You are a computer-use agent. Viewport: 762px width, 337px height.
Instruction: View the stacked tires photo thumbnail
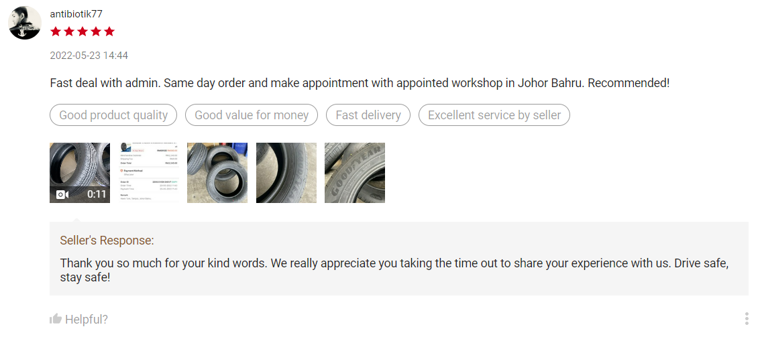coord(217,172)
